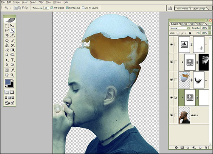This screenshot has height=154, width=213.
Task: Select the Brush tool
Action: tap(12, 41)
